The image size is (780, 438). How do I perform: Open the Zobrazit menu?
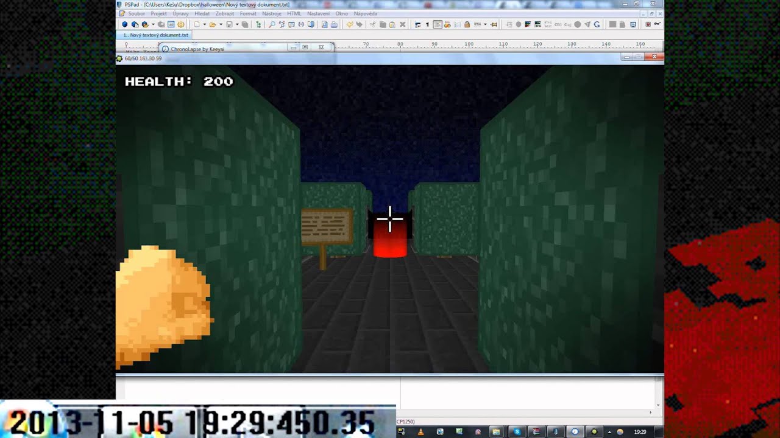225,13
